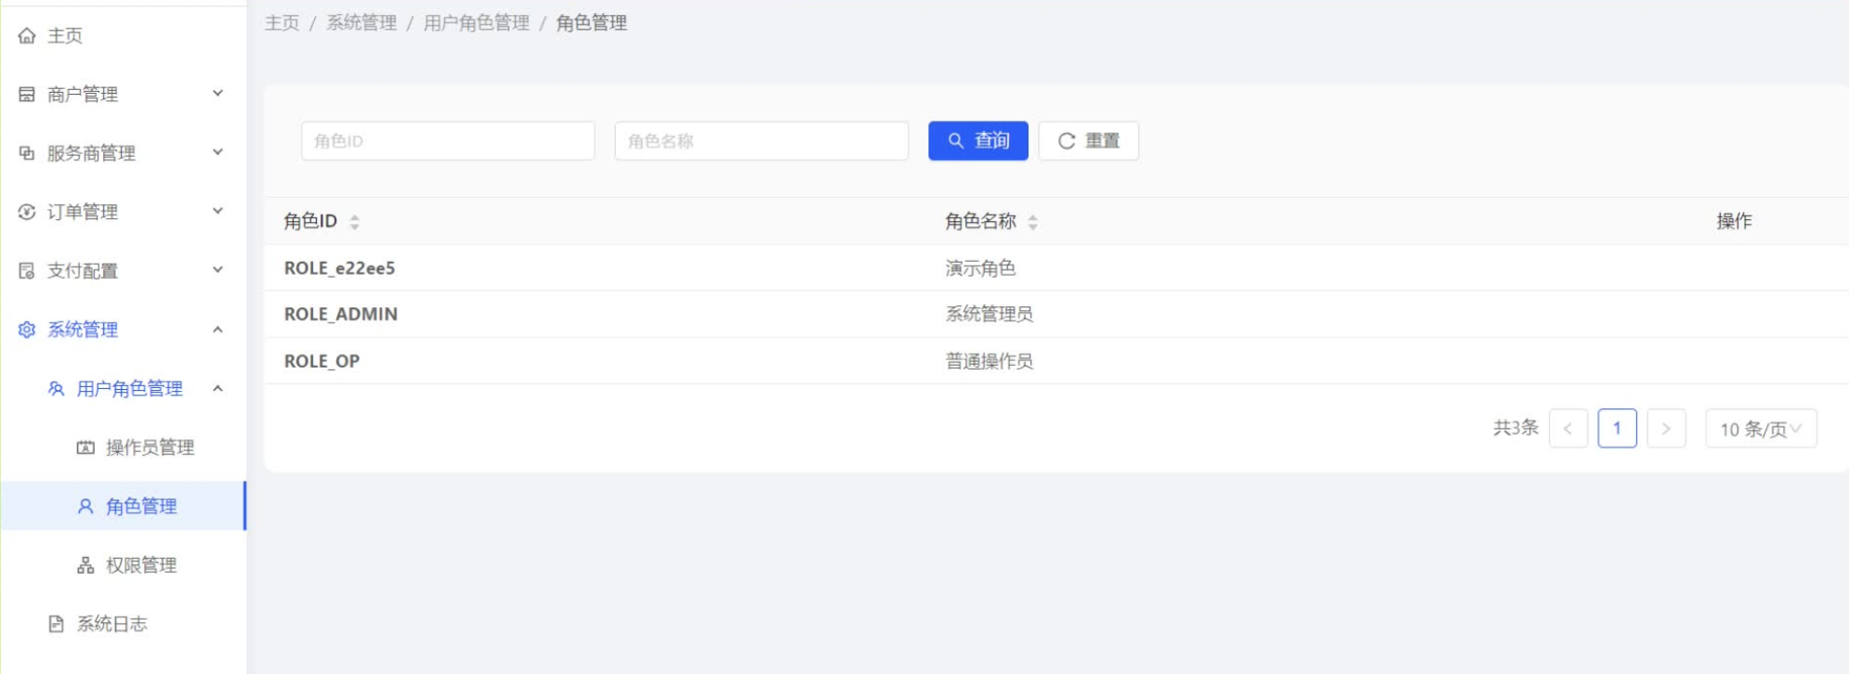Click the magnifier icon in 查询 button
This screenshot has height=674, width=1849.
click(x=955, y=141)
